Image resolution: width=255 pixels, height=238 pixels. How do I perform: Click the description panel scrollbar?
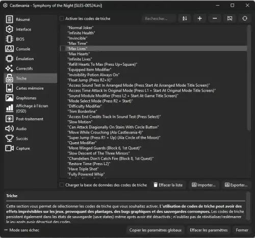248,206
